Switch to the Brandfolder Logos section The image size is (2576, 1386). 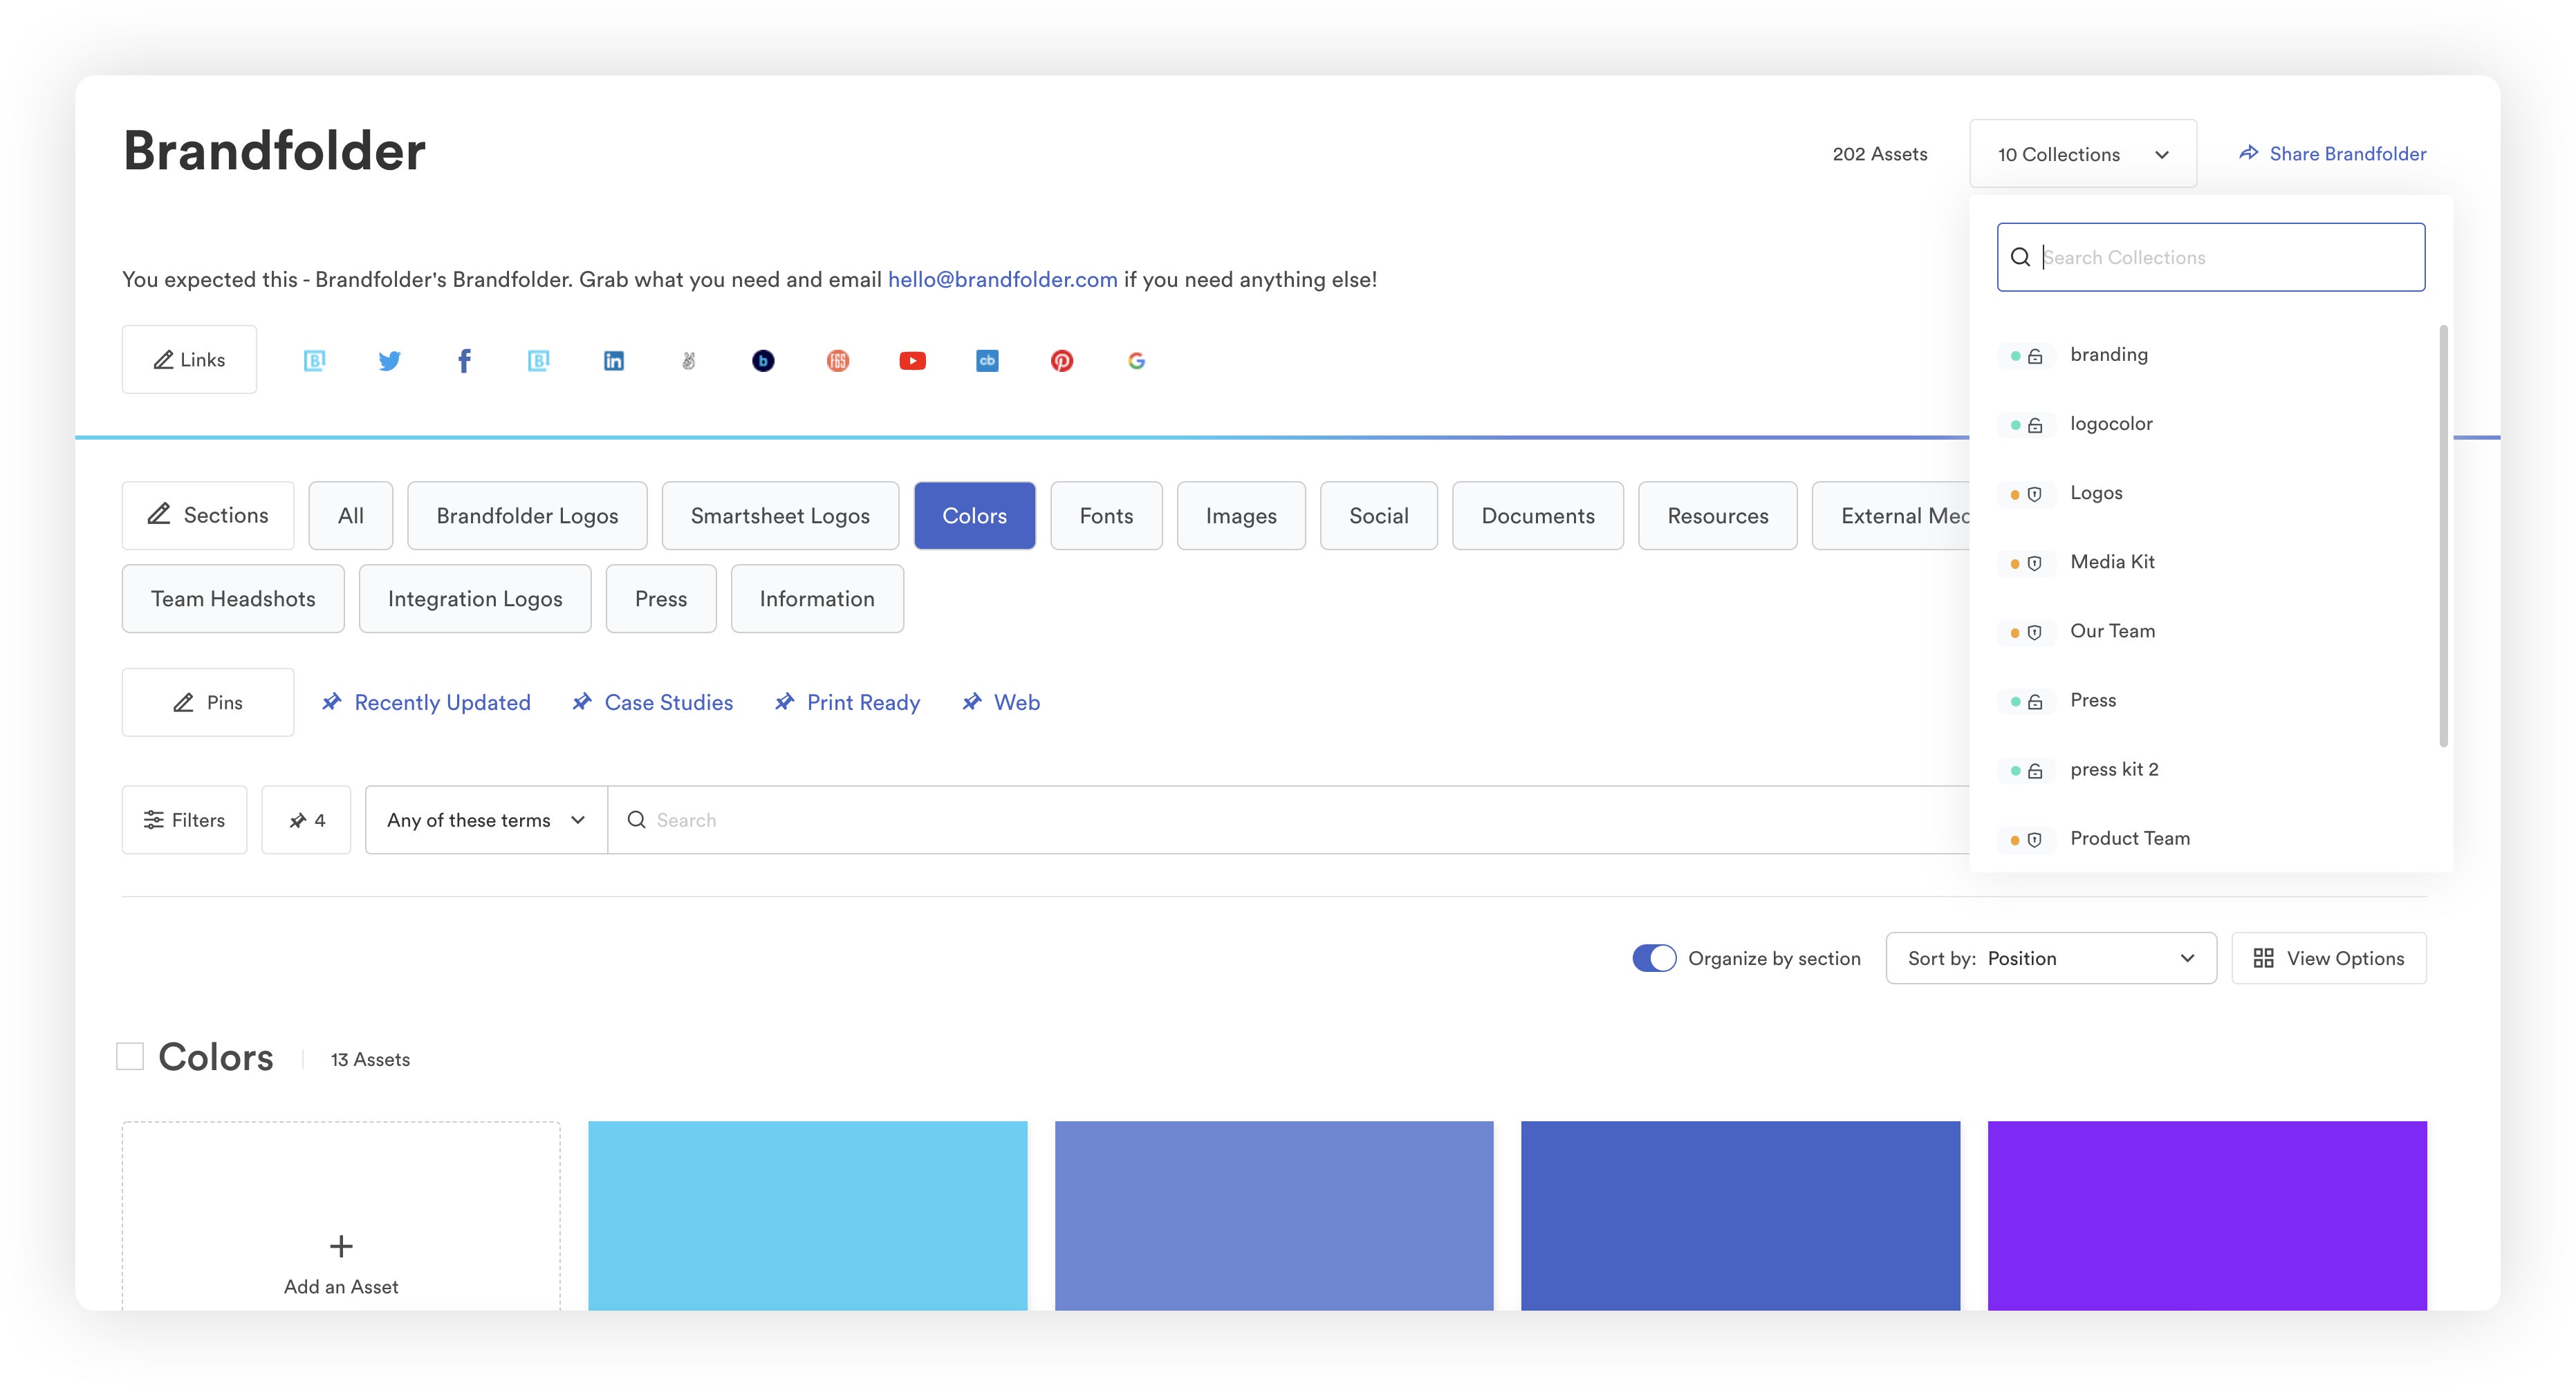click(x=527, y=516)
